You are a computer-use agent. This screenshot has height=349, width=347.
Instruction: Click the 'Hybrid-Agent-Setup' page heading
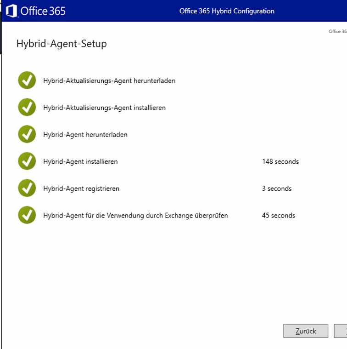coord(62,44)
